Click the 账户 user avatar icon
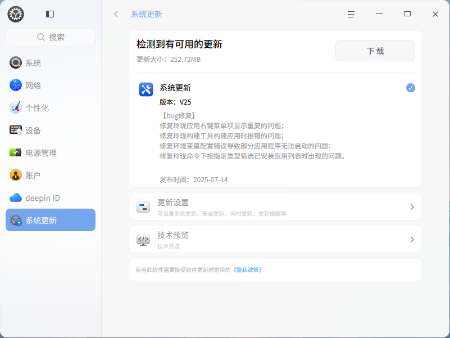The image size is (450, 338). tap(16, 175)
